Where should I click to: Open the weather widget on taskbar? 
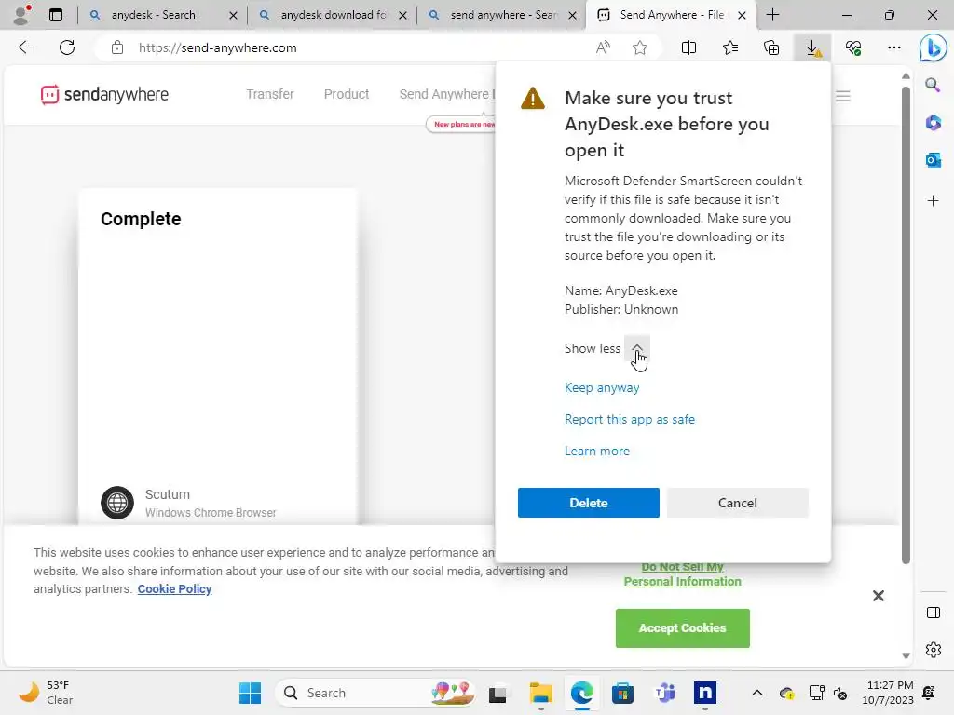tap(45, 693)
